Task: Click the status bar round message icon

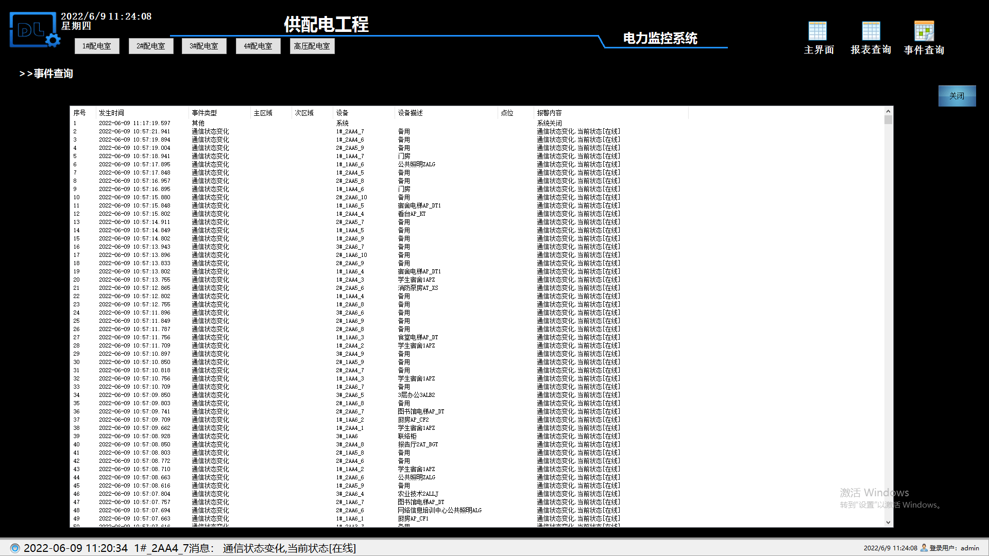Action: [15, 548]
